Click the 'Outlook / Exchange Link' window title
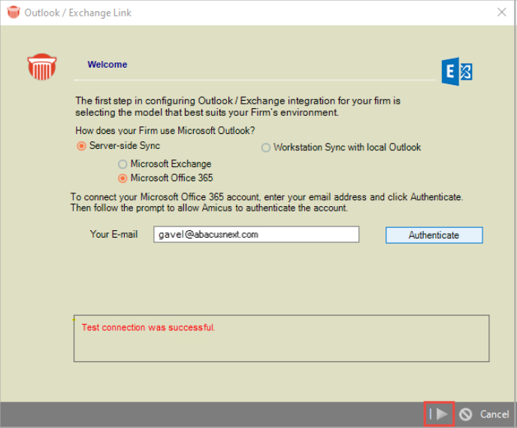Image resolution: width=517 pixels, height=428 pixels. coord(78,13)
